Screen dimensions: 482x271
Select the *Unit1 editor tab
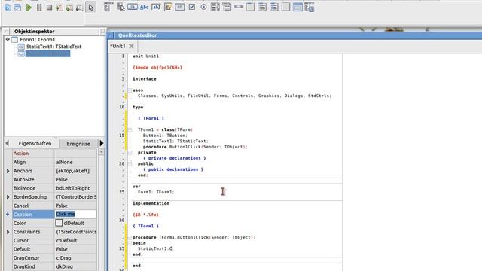118,46
